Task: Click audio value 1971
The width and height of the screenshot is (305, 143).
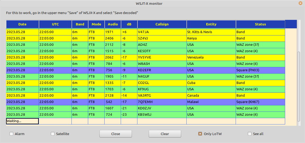Action: [113, 32]
